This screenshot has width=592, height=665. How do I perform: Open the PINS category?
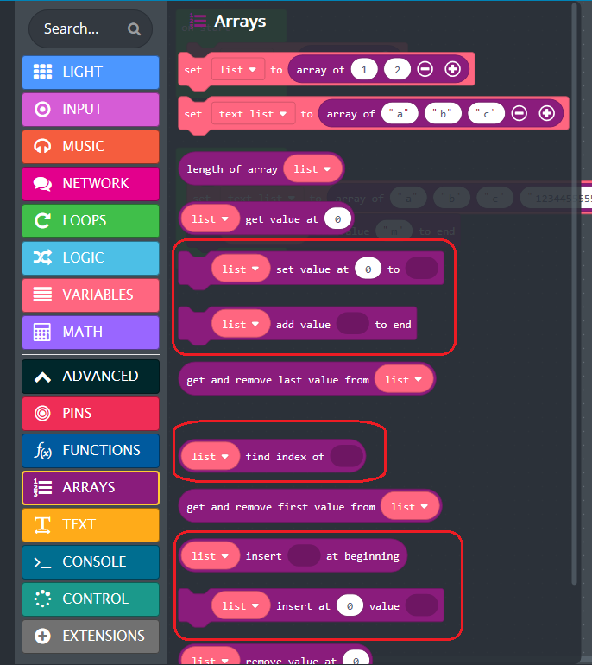coord(91,414)
